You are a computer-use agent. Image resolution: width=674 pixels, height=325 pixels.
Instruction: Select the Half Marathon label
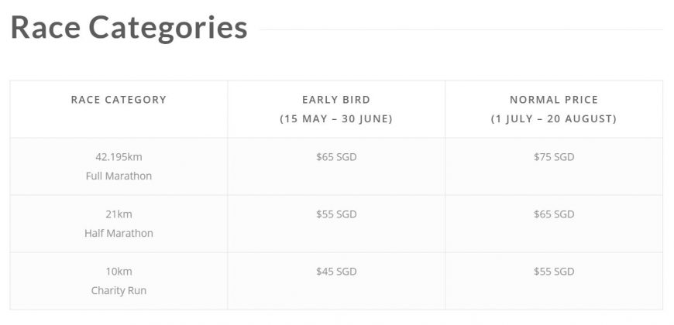[x=119, y=234]
